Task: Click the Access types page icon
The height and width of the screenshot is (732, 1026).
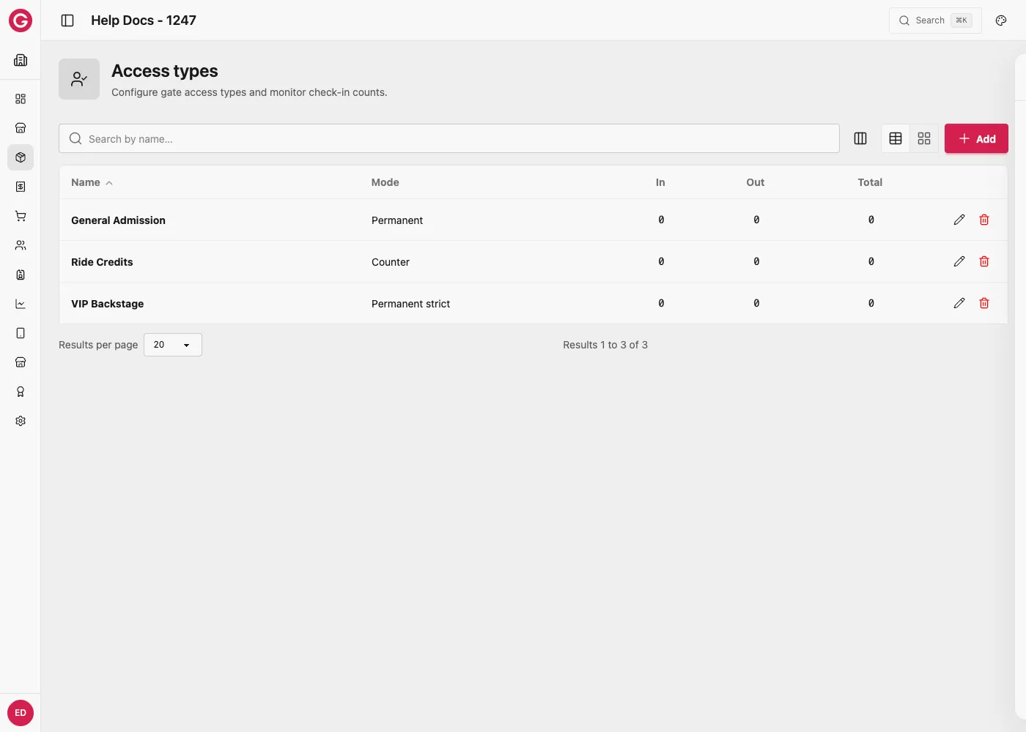Action: point(79,79)
